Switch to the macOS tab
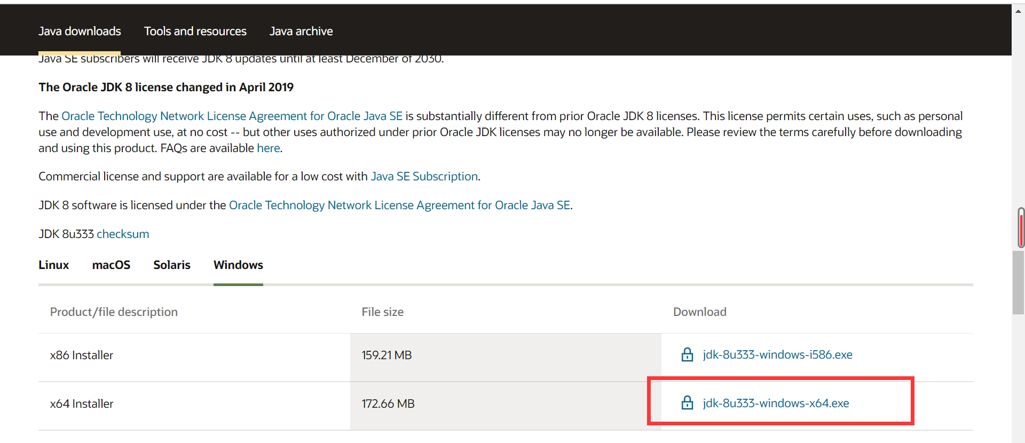The width and height of the screenshot is (1025, 443). (111, 265)
